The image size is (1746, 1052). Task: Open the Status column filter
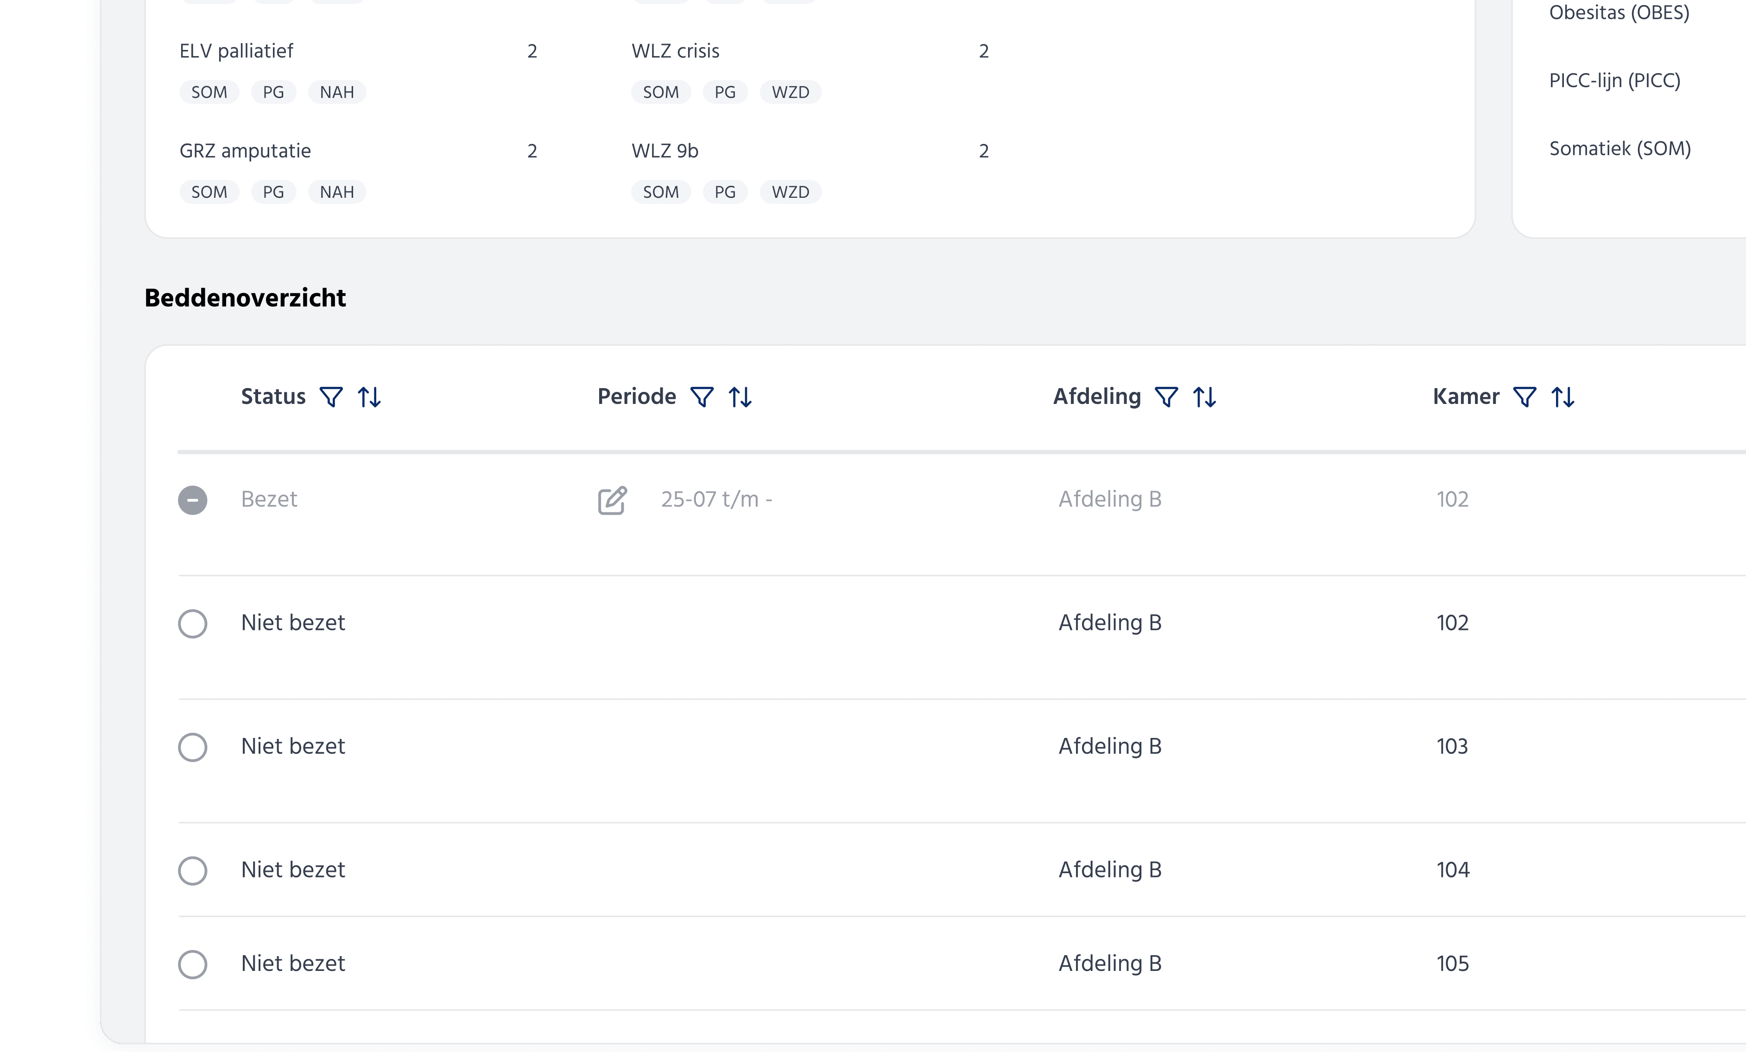click(x=331, y=397)
